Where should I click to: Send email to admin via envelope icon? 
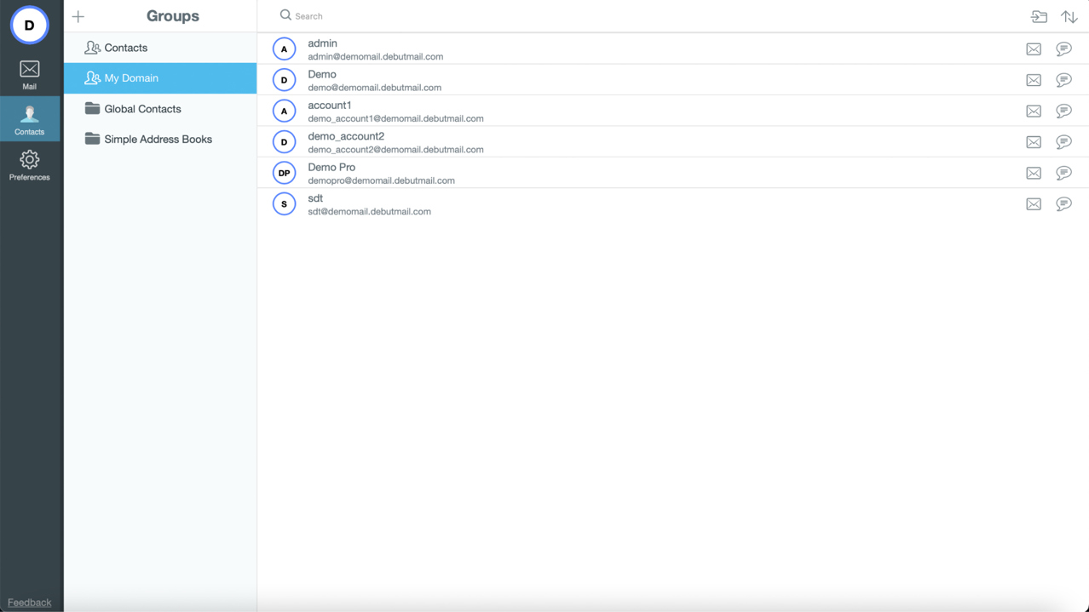pyautogui.click(x=1033, y=49)
